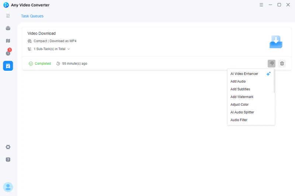
Task: Click the dropdown menu's vertical scrollbar
Action: pyautogui.click(x=274, y=82)
